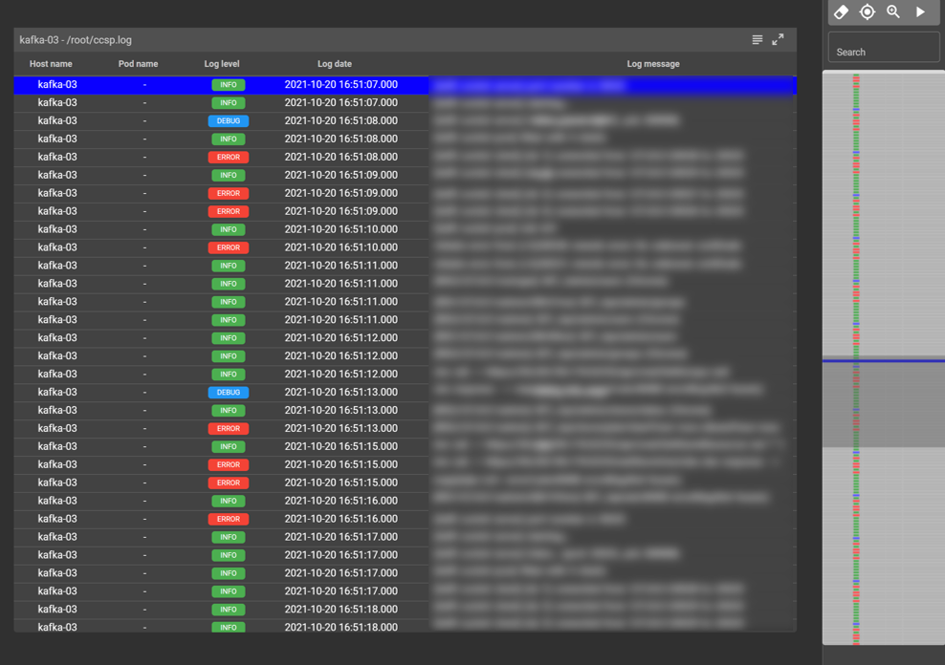This screenshot has width=945, height=665.
Task: Click the Log message column header
Action: coord(653,64)
